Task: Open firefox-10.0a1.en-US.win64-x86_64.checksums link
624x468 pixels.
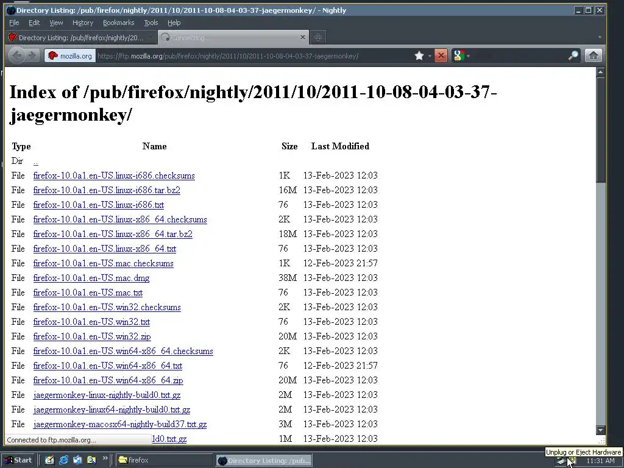Action: click(x=123, y=351)
